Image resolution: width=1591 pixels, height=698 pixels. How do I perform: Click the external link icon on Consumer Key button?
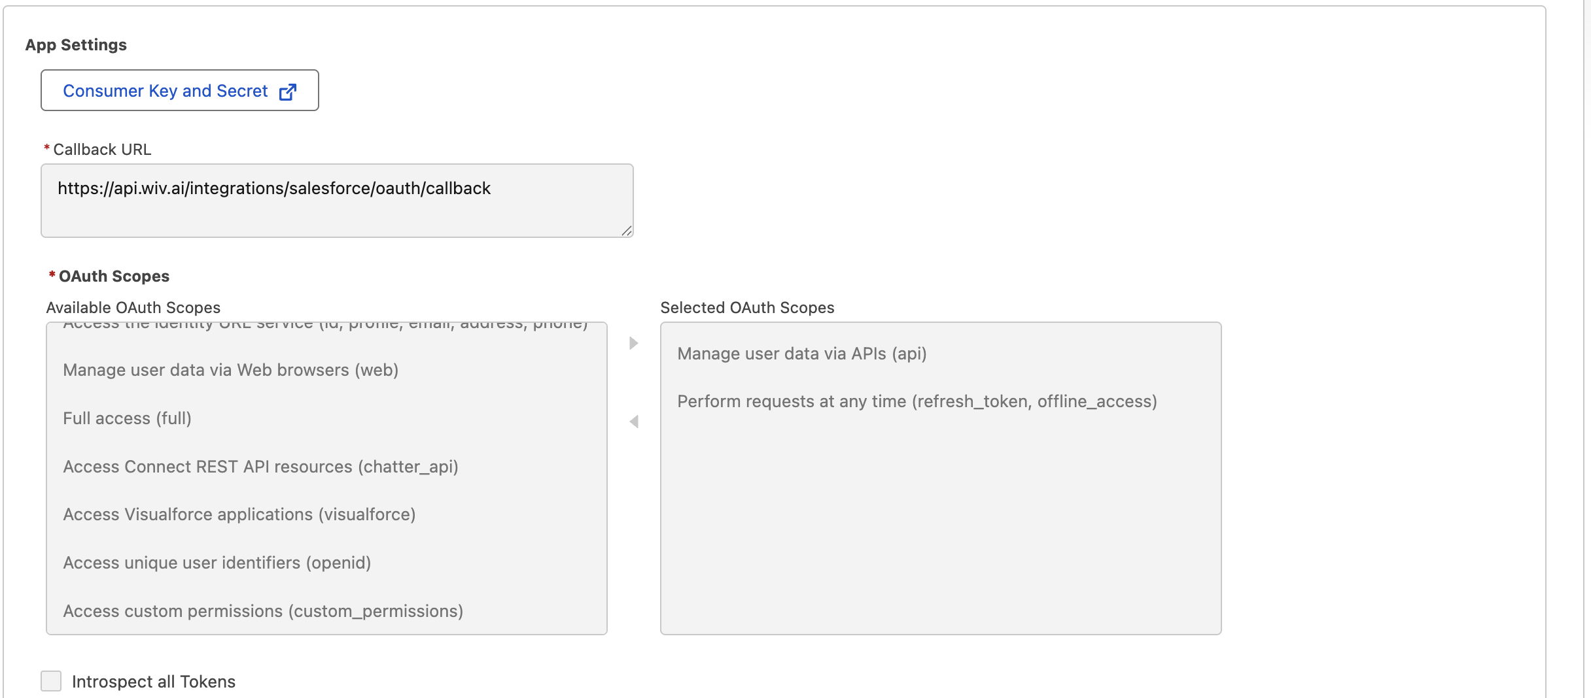coord(288,91)
